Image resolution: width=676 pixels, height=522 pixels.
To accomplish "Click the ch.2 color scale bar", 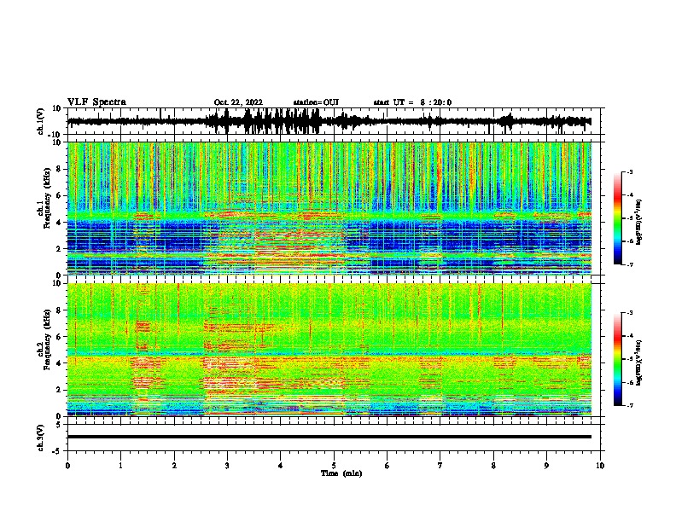I will tap(618, 359).
